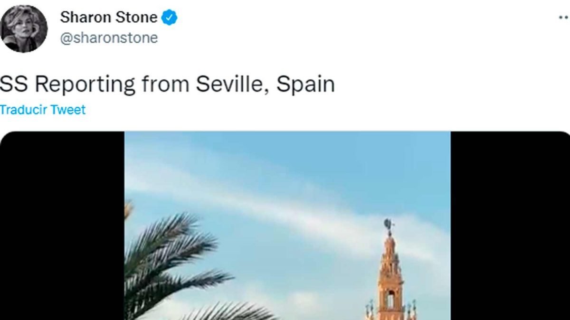Open Sharon Stone's profile avatar photo
This screenshot has width=570, height=320.
pos(24,28)
